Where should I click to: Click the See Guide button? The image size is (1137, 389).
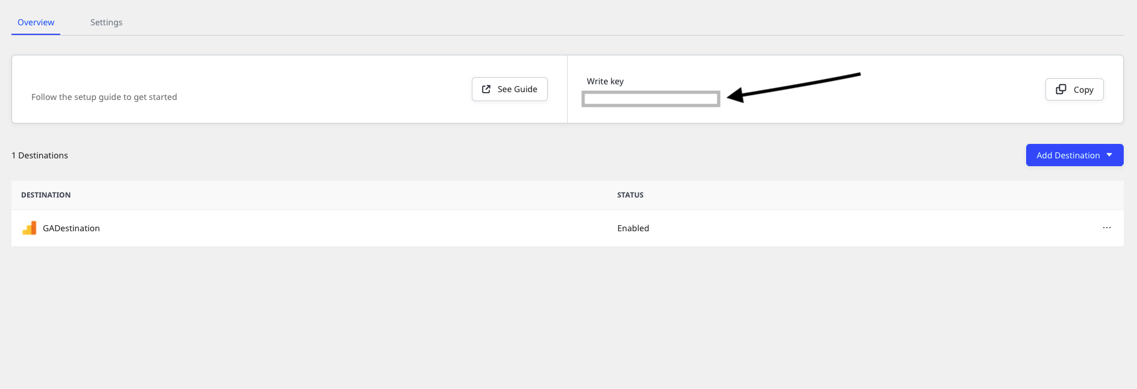coord(510,89)
